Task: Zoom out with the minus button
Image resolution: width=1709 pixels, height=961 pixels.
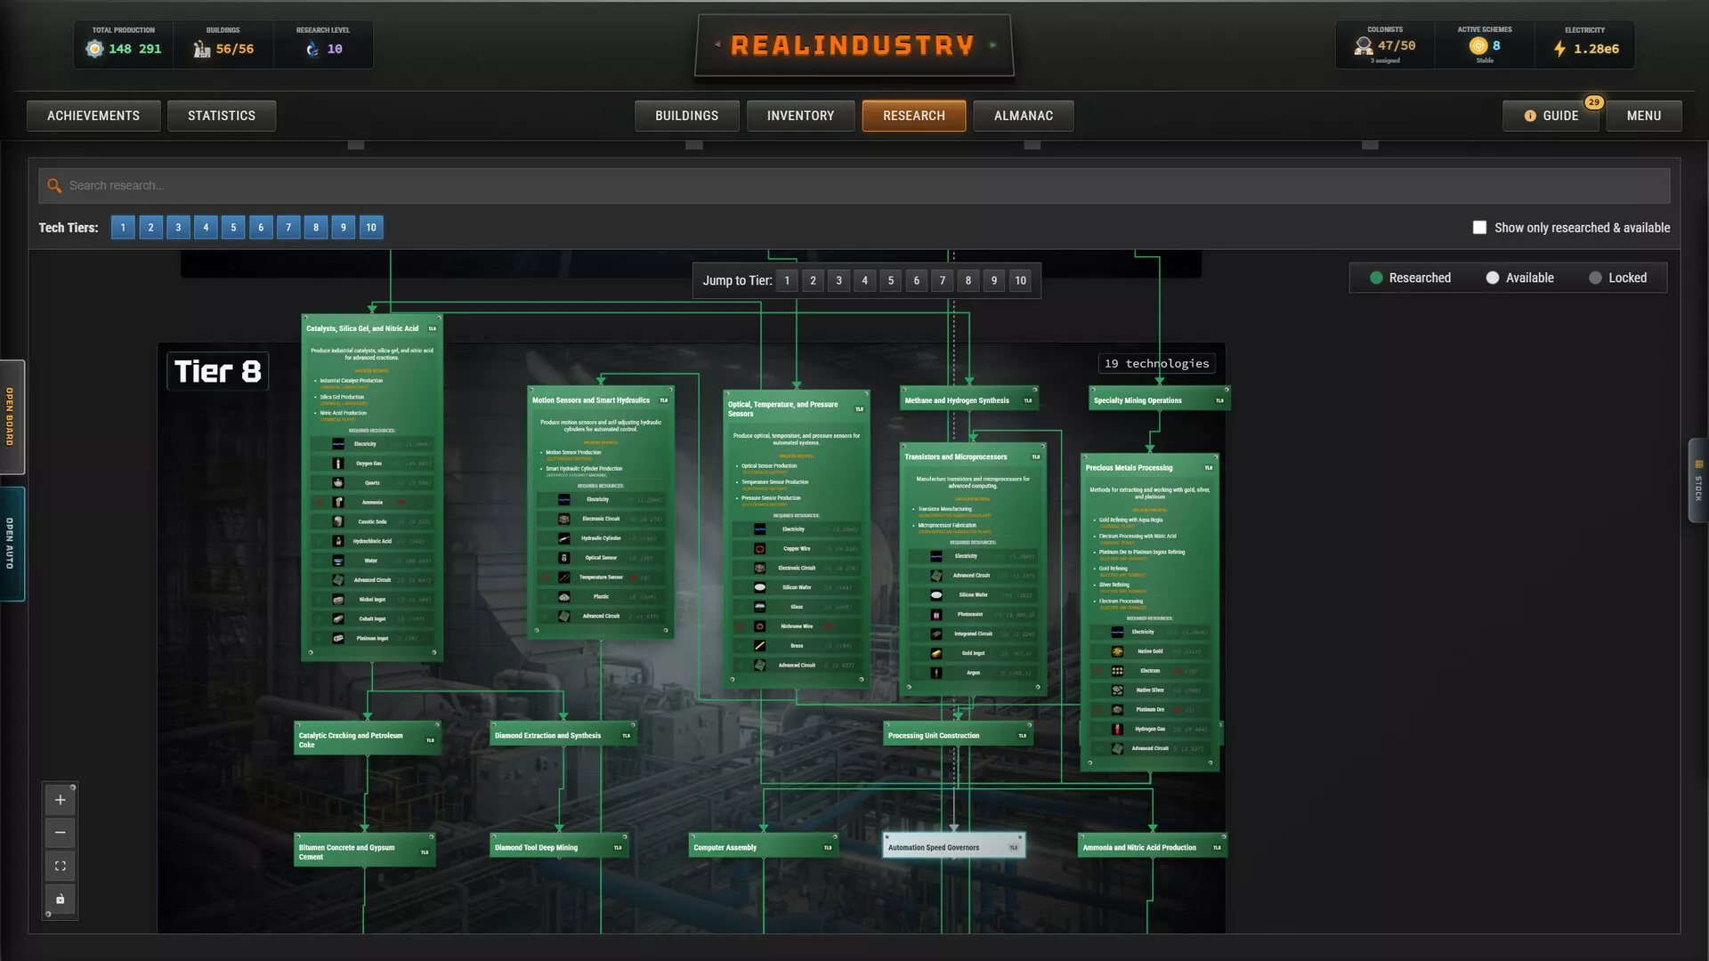Action: [60, 833]
